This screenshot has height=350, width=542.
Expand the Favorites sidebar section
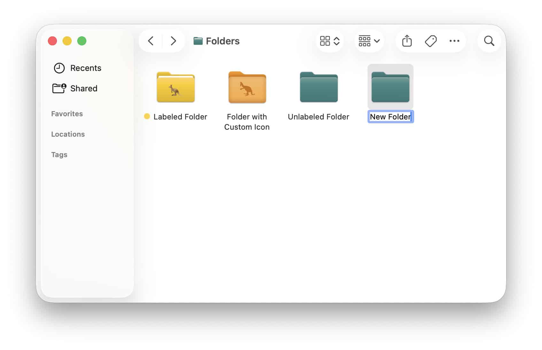pos(67,114)
